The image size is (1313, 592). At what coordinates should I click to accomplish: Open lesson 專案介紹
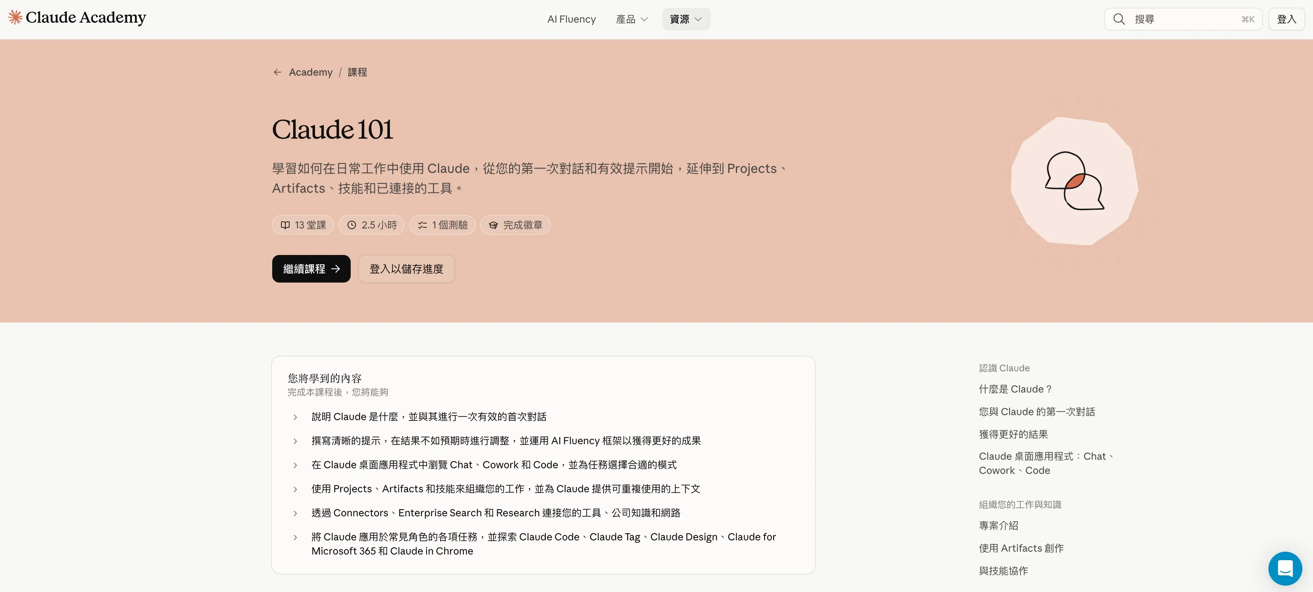(998, 526)
